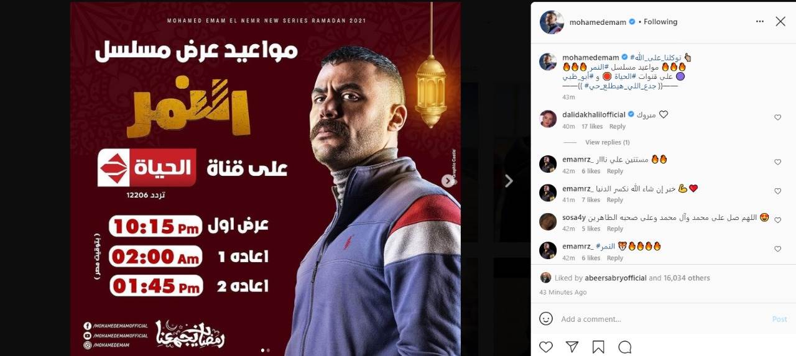
Task: Share the post using the paper plane icon
Action: point(572,347)
